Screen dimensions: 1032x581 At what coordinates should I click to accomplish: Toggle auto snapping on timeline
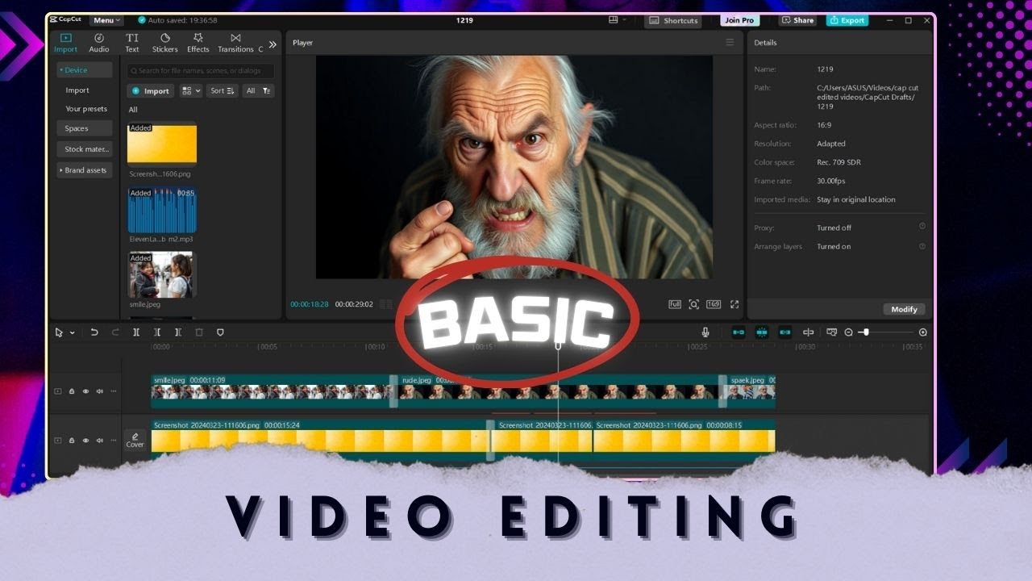pyautogui.click(x=762, y=332)
